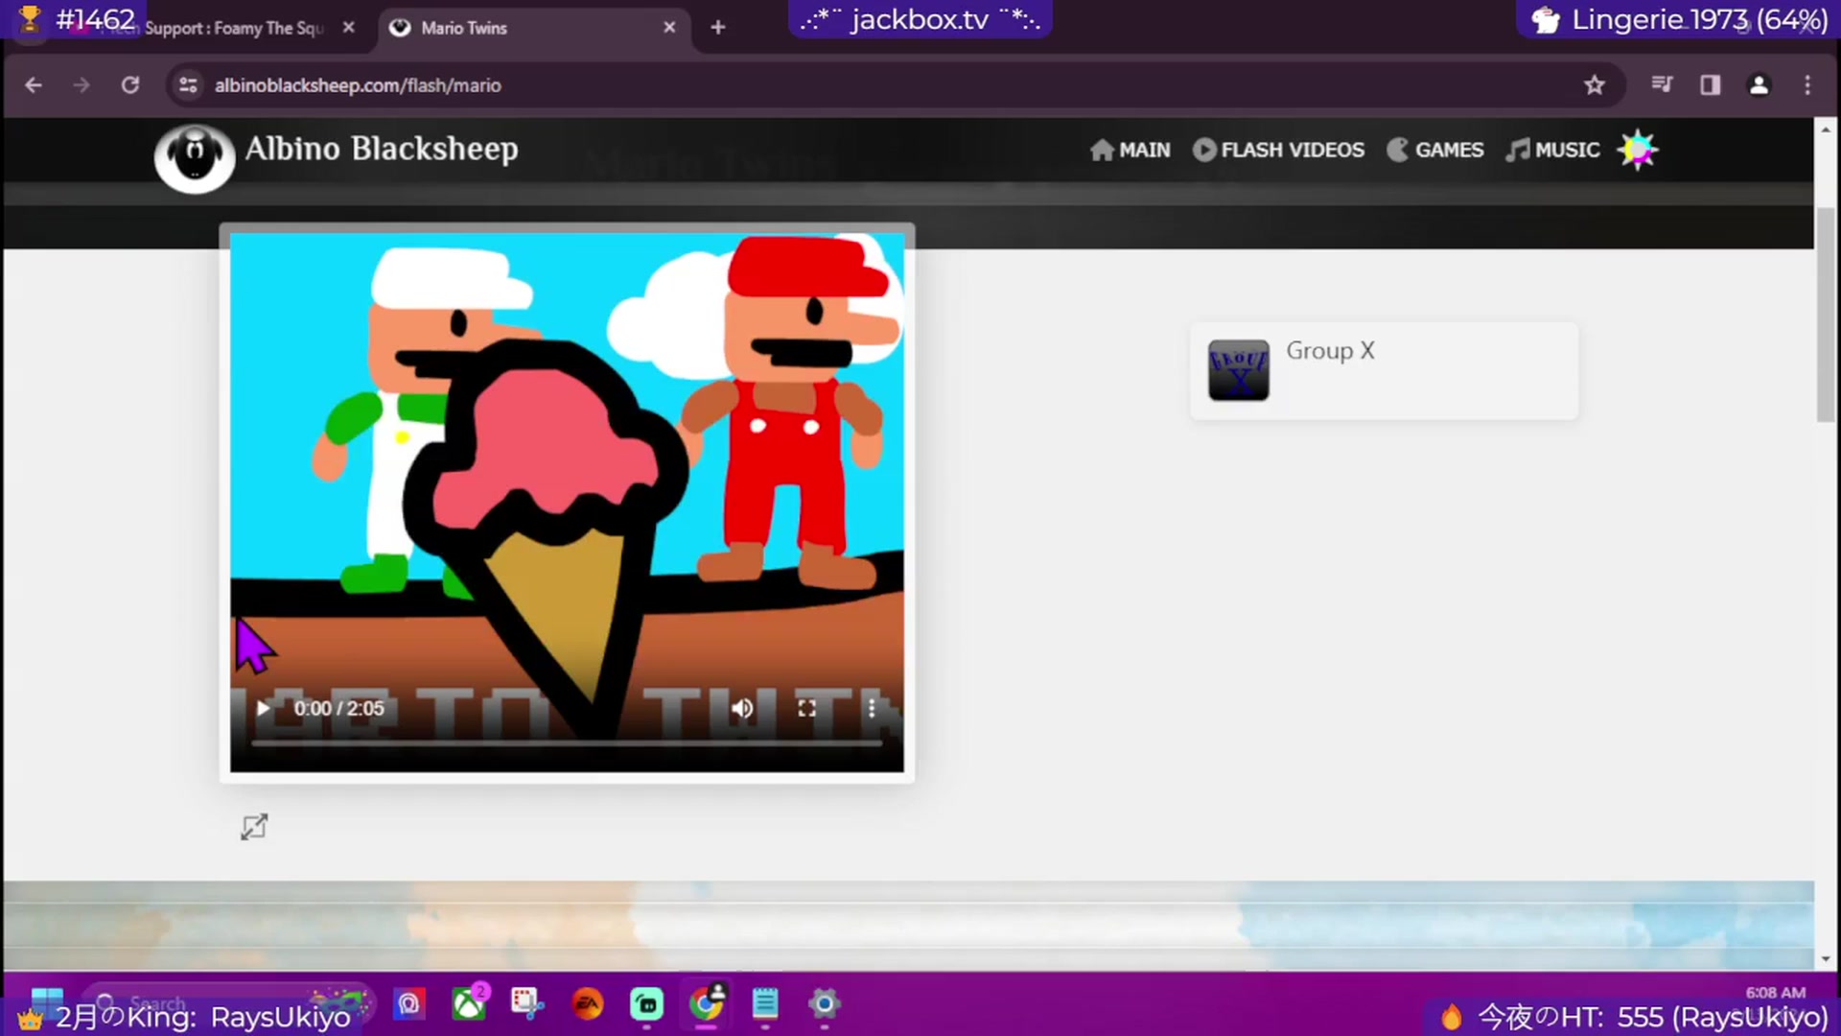This screenshot has width=1841, height=1036.
Task: Open the media control toolbar icon
Action: coord(1662,85)
